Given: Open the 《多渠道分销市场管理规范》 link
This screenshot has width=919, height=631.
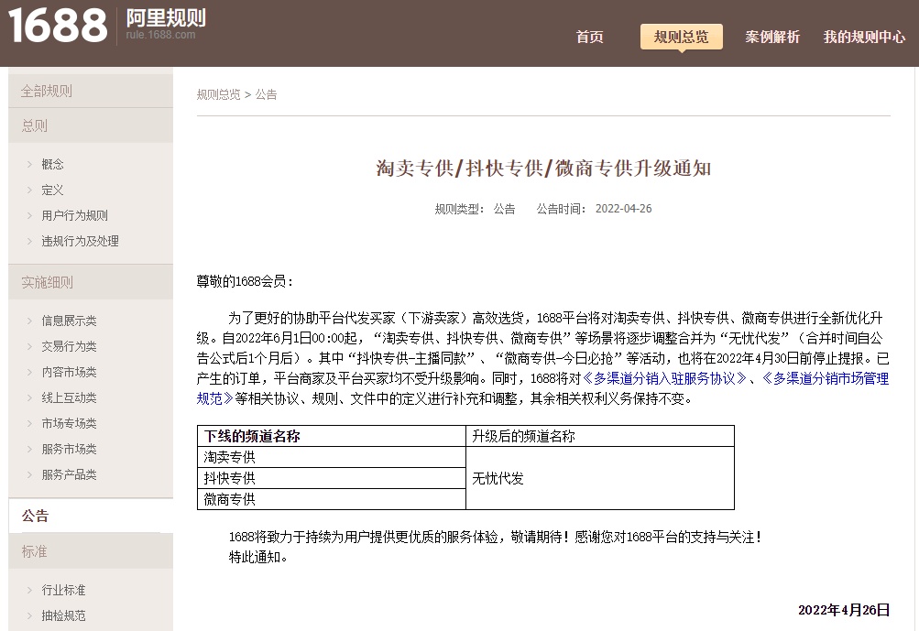Looking at the screenshot, I should coord(825,378).
